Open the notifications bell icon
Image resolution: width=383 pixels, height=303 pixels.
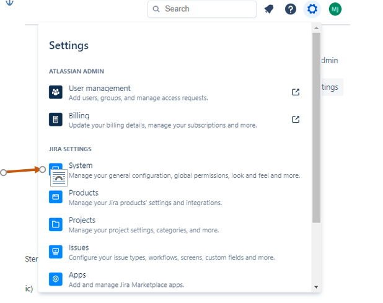coord(269,9)
